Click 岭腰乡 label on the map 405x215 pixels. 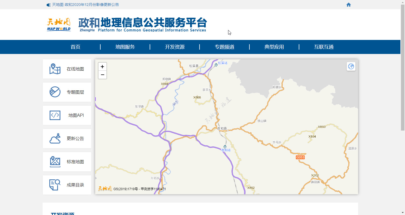(x=277, y=87)
